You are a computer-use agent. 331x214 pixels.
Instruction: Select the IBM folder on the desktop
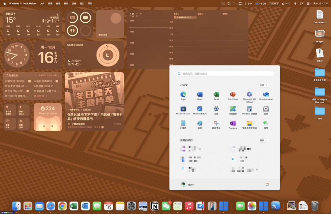320,113
